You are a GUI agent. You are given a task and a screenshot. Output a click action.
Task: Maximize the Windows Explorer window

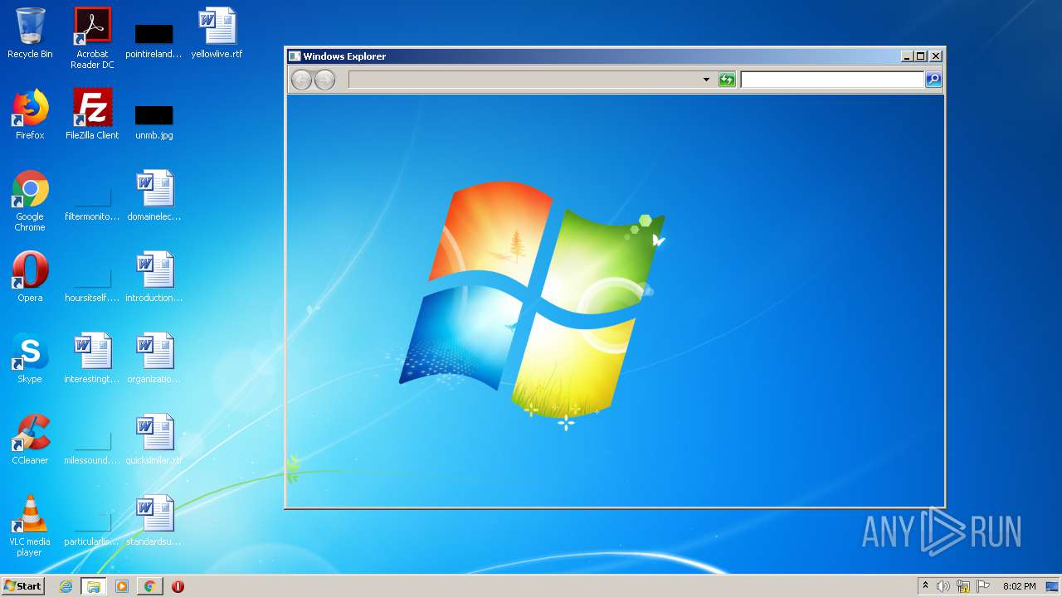[x=921, y=56]
